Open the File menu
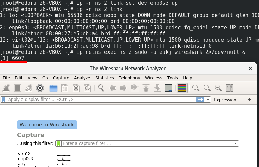 point(6,78)
